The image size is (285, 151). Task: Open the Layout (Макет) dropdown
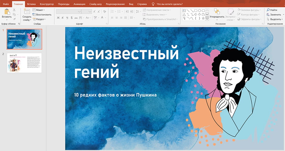[39, 10]
